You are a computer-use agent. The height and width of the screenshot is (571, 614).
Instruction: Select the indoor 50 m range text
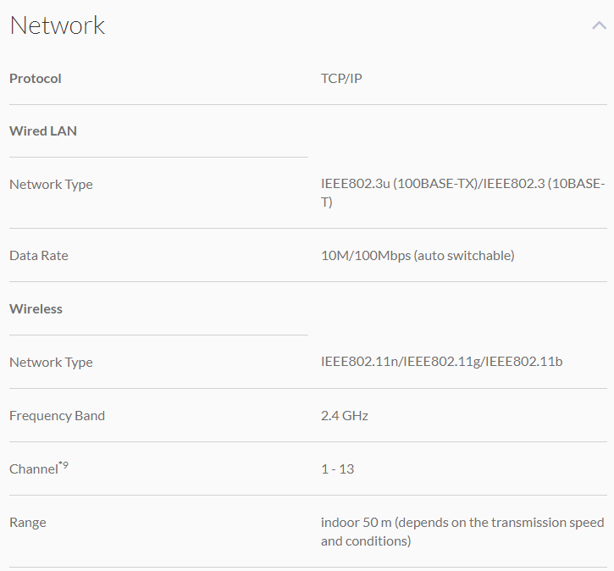358,523
